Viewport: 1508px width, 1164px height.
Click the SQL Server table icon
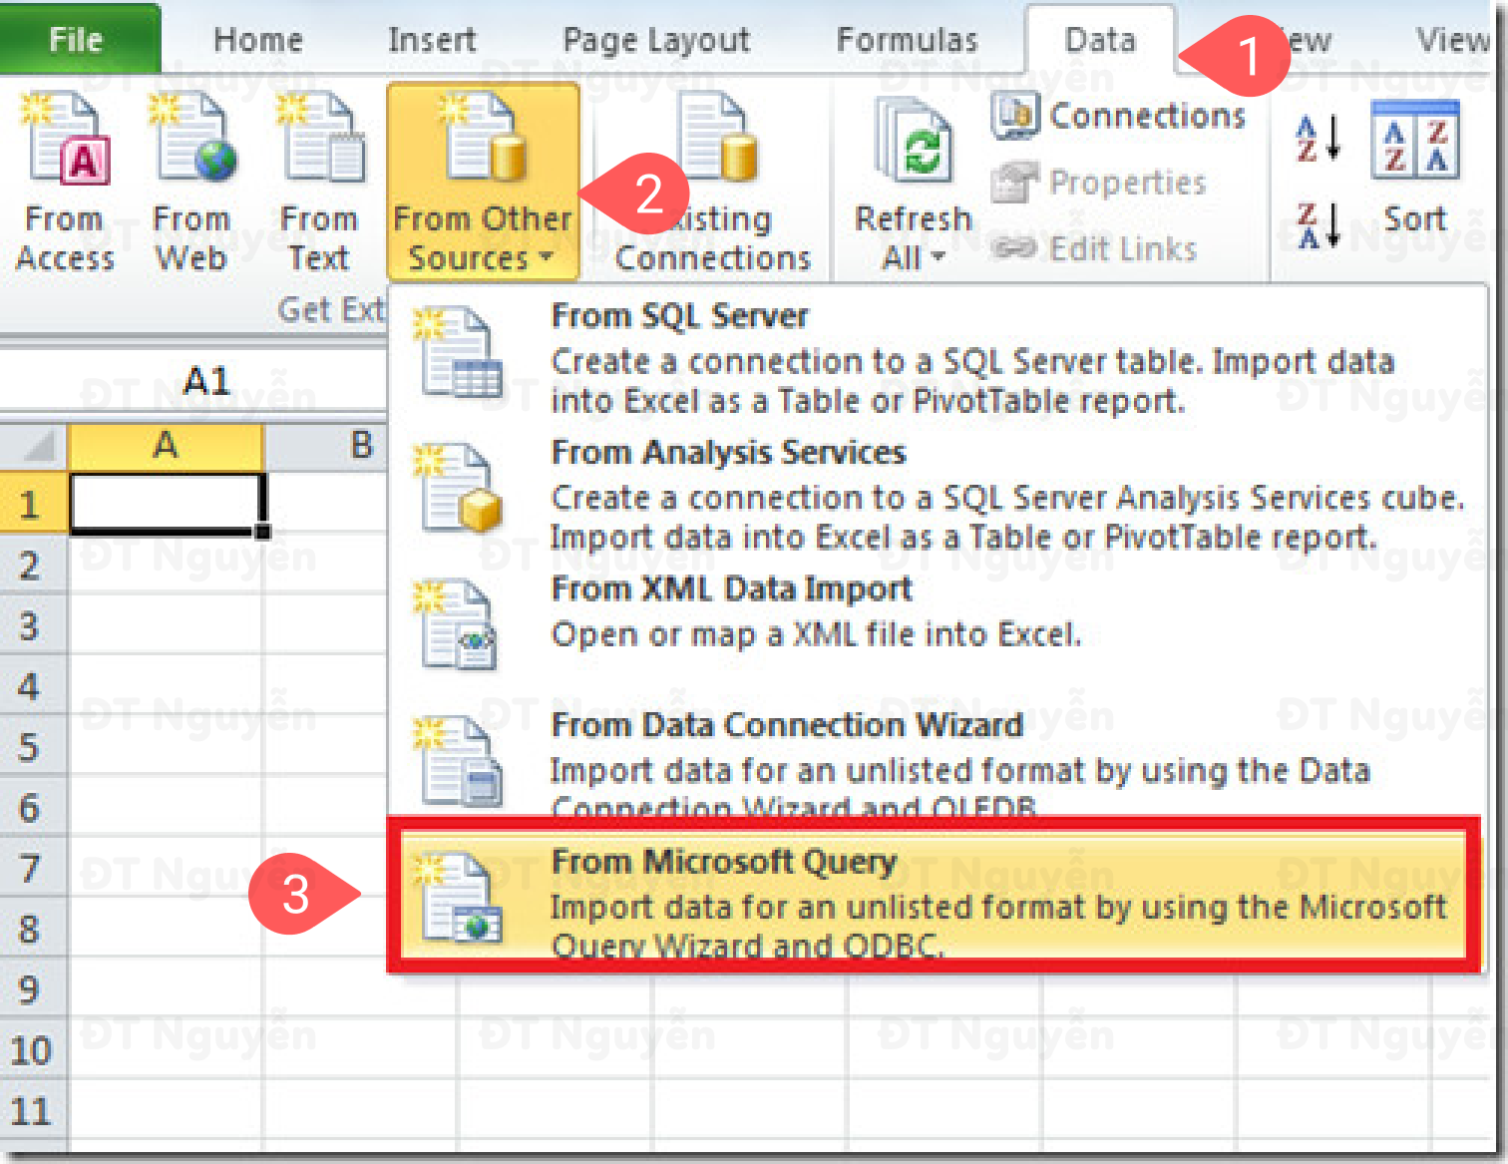[458, 353]
